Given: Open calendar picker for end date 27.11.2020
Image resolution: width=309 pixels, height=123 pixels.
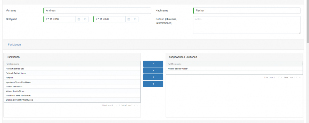Looking at the screenshot, I should pos(129,19).
